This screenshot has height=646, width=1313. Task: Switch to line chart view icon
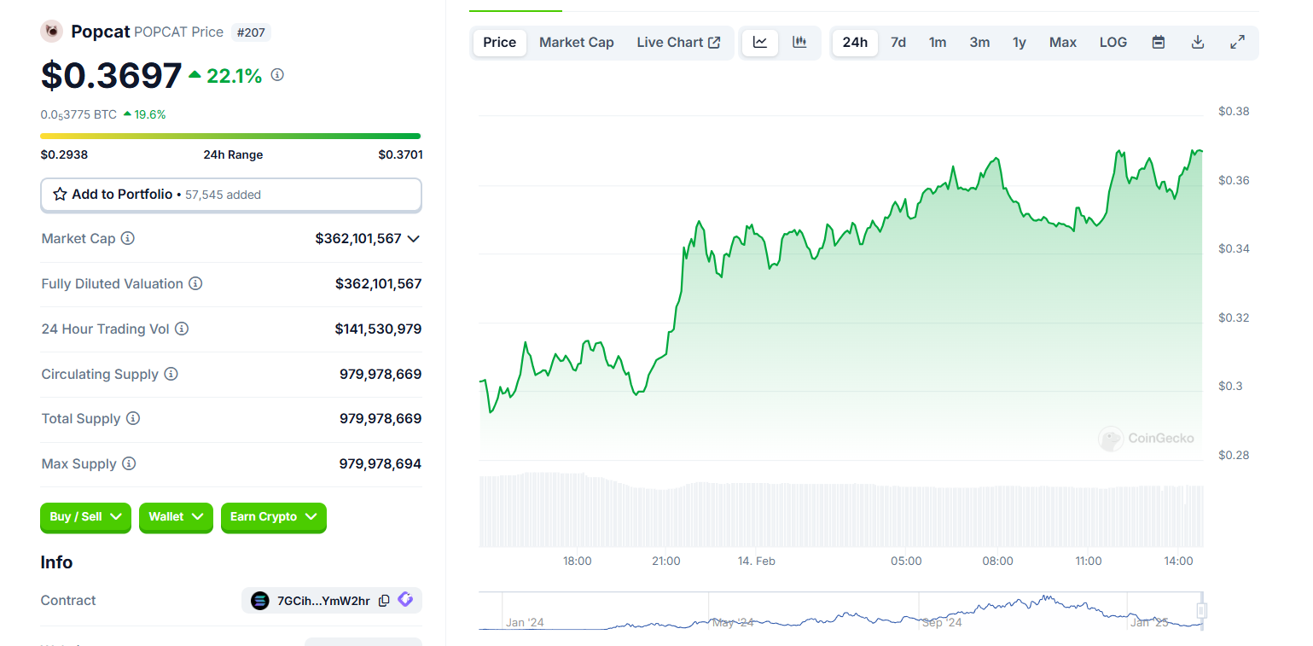760,43
